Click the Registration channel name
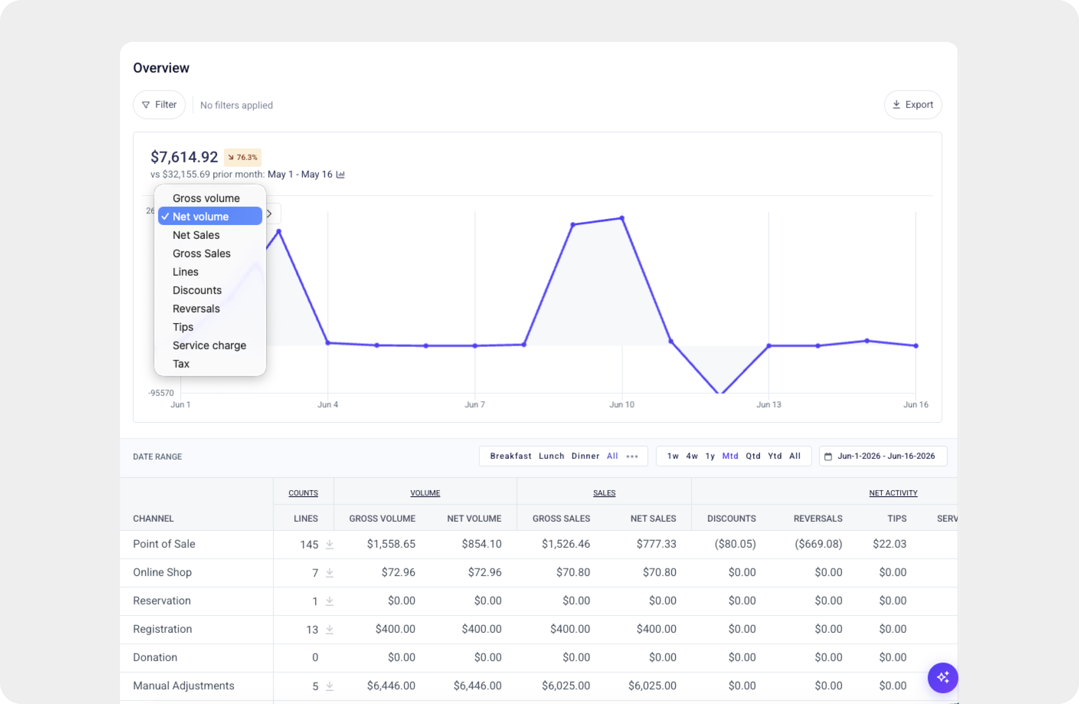 tap(162, 629)
